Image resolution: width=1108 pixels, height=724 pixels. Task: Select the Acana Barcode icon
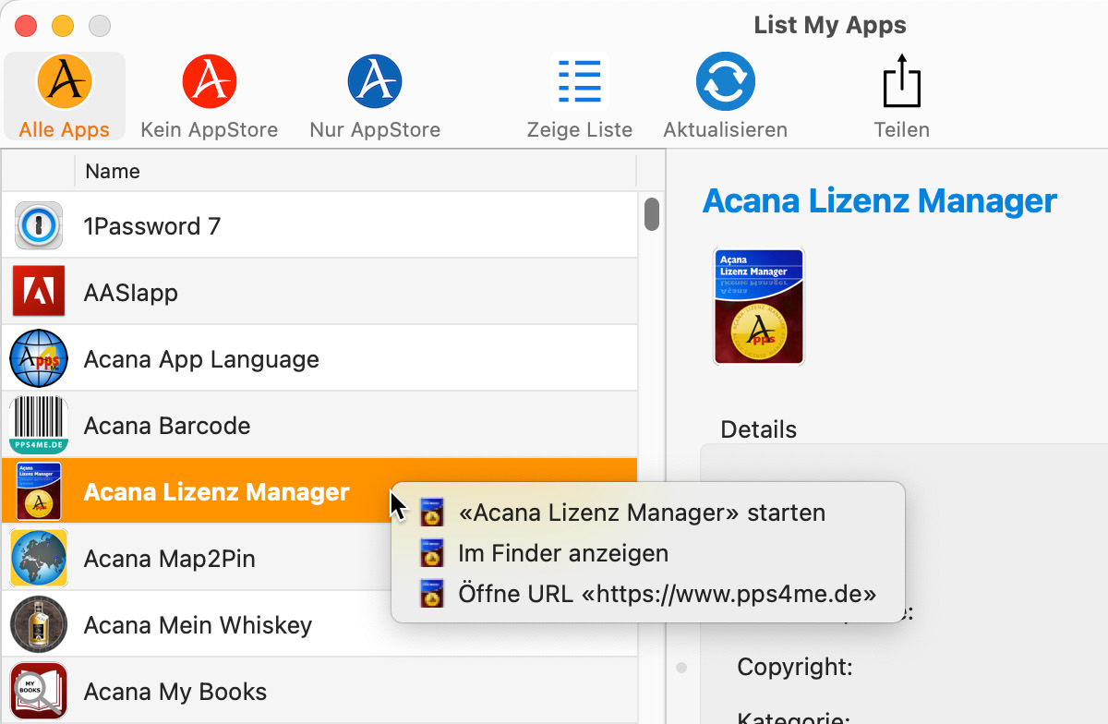click(x=39, y=425)
